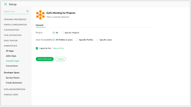191x107 pixels.
Task: Click the Setup tools icon in header
Action: click(x=6, y=4)
